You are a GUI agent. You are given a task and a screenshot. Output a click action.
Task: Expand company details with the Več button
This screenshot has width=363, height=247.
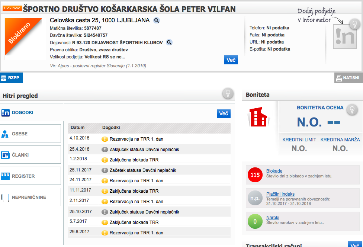click(231, 60)
